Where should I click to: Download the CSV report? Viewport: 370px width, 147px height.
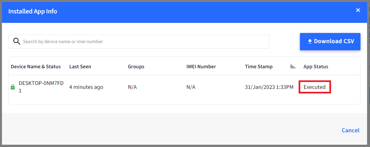point(330,41)
